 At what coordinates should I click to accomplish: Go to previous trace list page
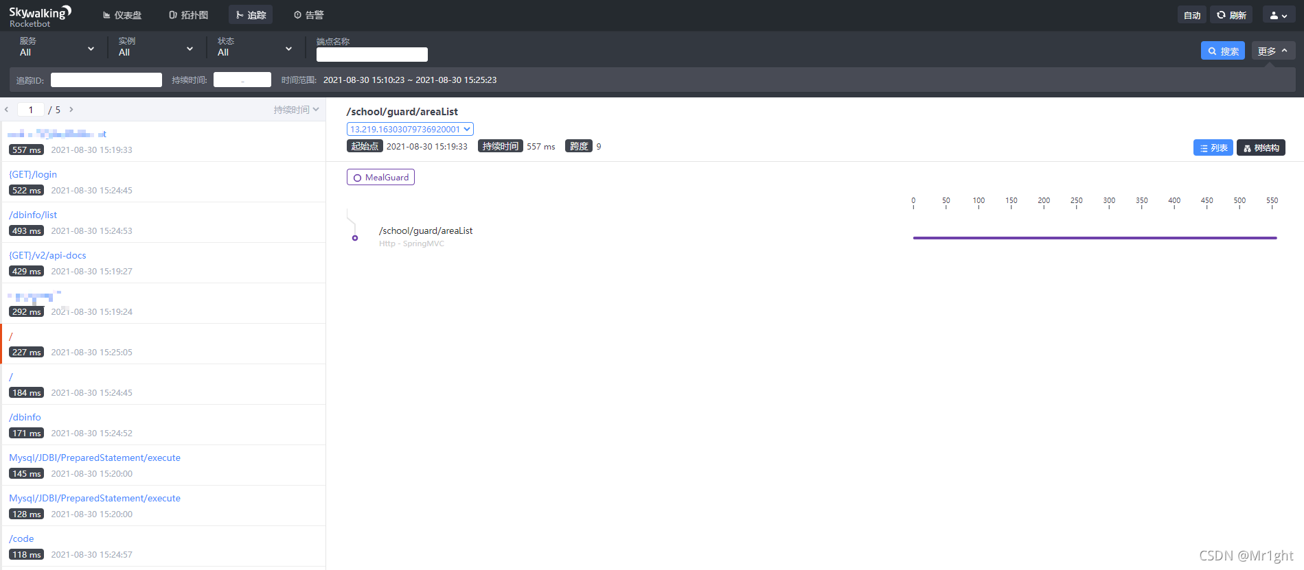click(x=6, y=109)
